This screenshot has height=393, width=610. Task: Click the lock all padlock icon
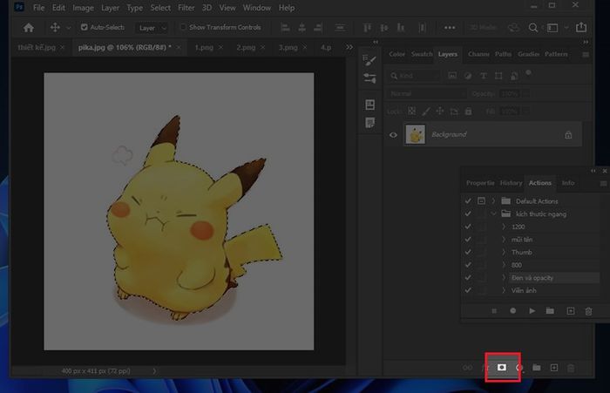click(469, 112)
